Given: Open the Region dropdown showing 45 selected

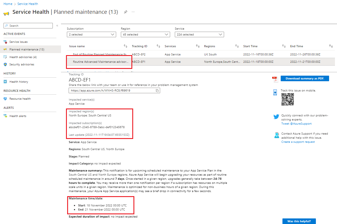Looking at the screenshot, I should [145, 35].
